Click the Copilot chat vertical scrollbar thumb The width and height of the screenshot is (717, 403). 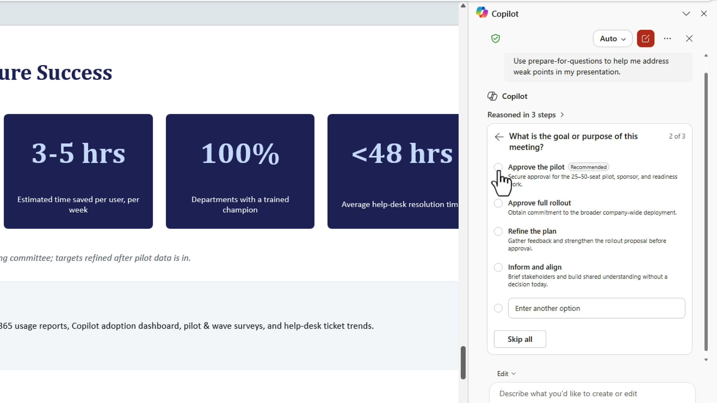click(x=706, y=212)
